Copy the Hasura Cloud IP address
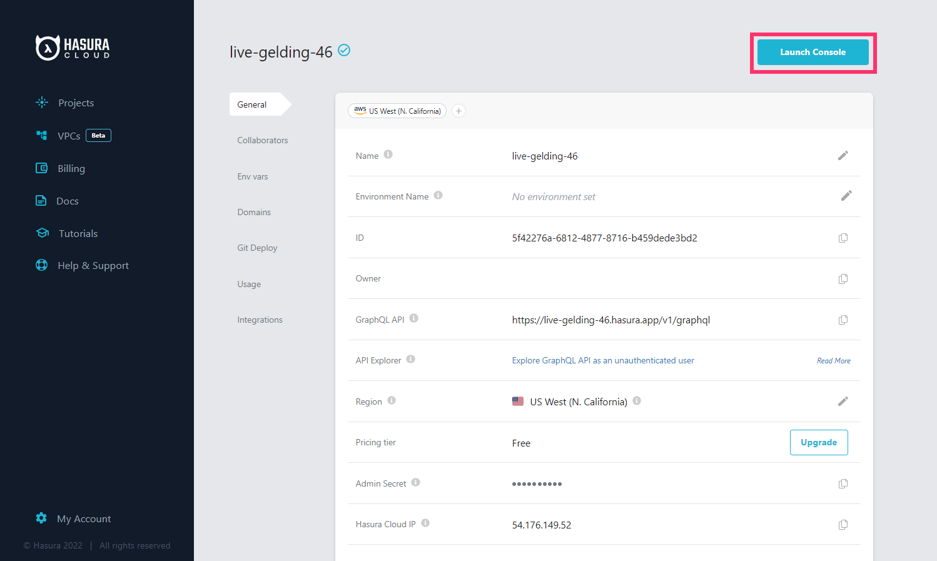This screenshot has width=937, height=561. click(x=843, y=524)
